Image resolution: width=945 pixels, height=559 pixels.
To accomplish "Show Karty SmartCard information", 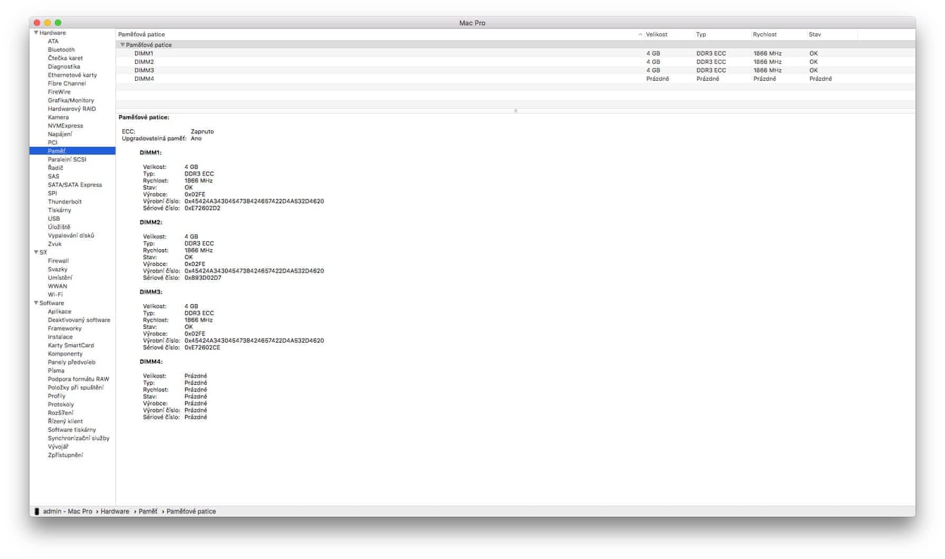I will 71,345.
